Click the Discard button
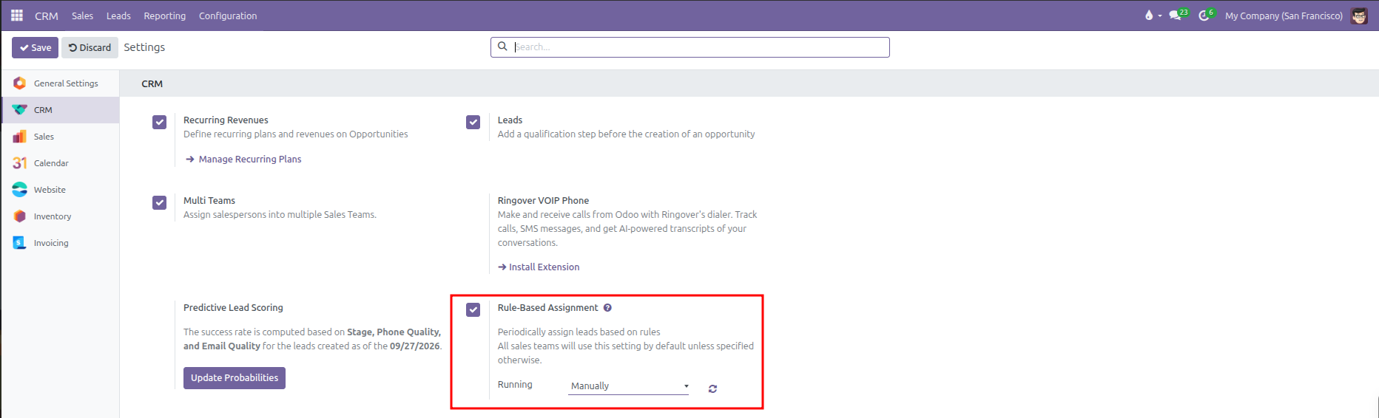 (x=90, y=47)
